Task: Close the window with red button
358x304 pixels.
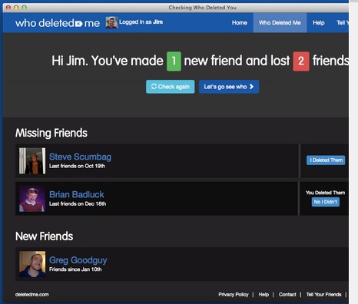Action: 8,8
